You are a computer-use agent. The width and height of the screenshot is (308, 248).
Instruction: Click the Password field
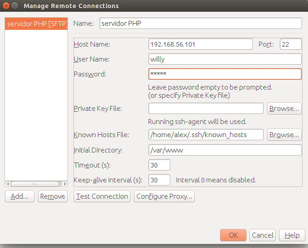[x=225, y=74]
